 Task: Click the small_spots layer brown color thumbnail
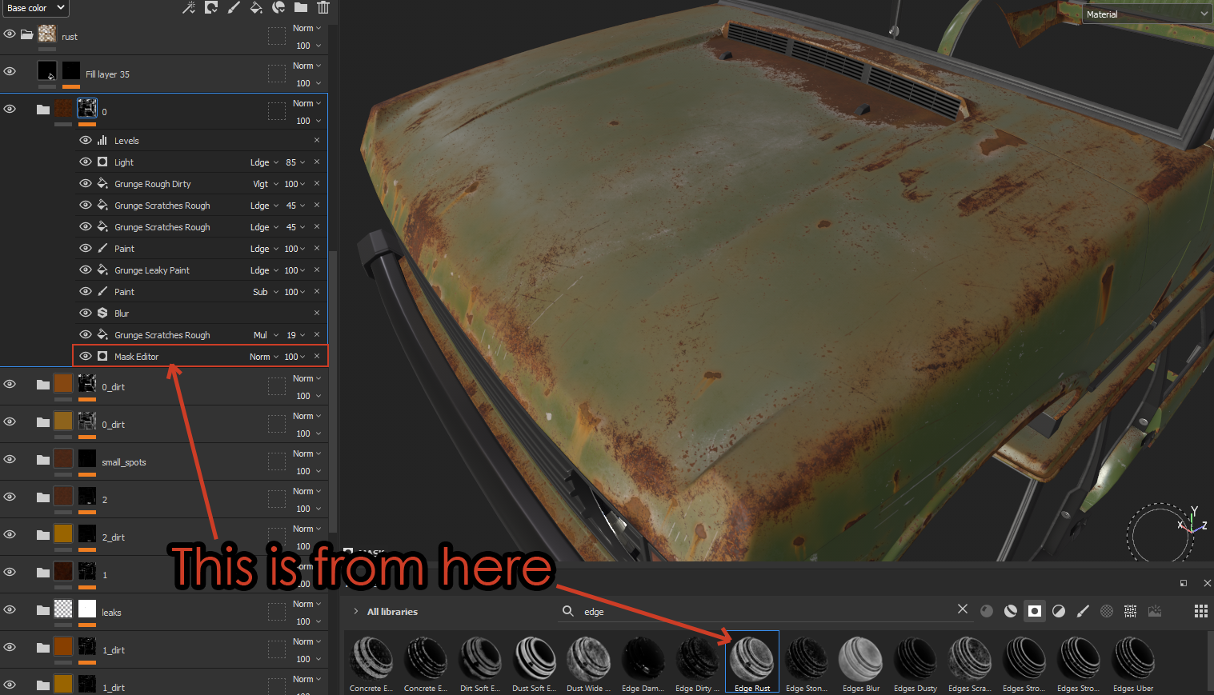point(63,458)
